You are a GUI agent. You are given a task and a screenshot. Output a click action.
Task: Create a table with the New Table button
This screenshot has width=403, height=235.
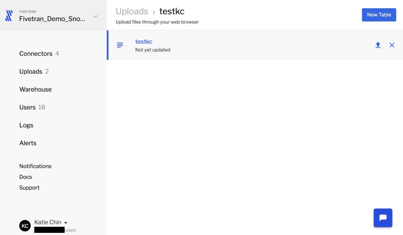pyautogui.click(x=379, y=15)
